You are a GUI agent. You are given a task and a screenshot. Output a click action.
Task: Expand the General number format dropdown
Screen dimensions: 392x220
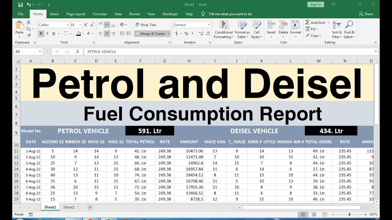click(209, 25)
